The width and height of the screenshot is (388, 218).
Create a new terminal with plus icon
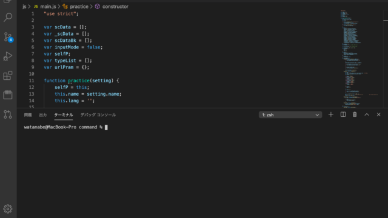pyautogui.click(x=331, y=114)
